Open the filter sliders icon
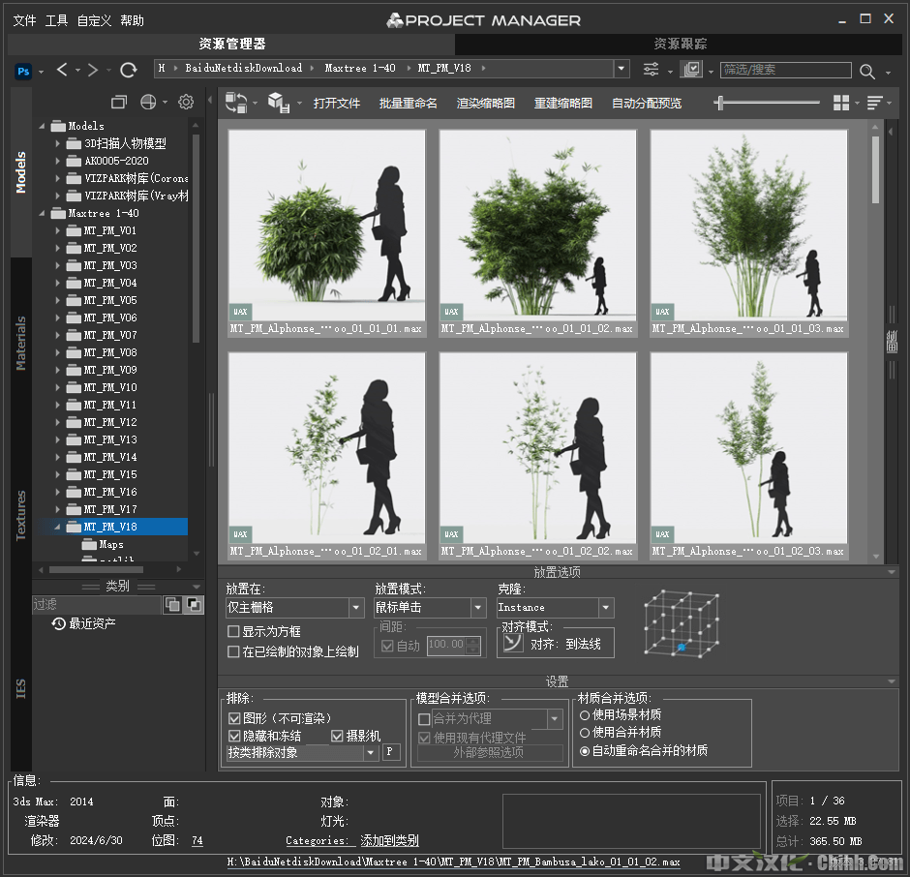Screen dimensions: 910x877 tap(651, 70)
